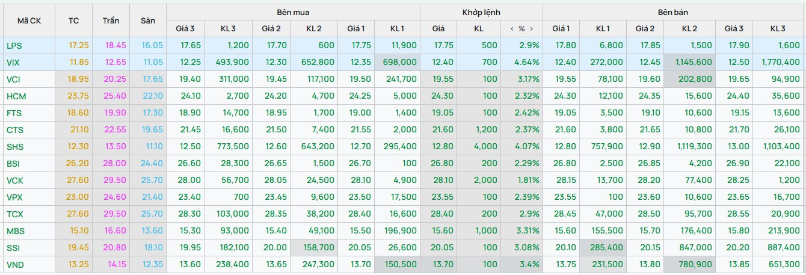The width and height of the screenshot is (806, 275).
Task: Open the HCM stock ticker
Action: point(16,96)
